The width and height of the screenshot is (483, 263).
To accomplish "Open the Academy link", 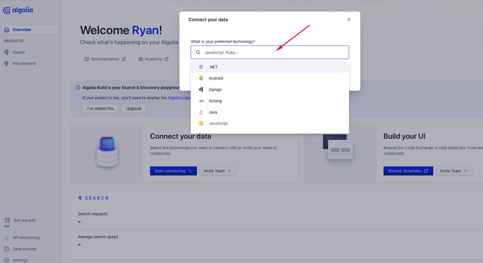I will click(153, 59).
